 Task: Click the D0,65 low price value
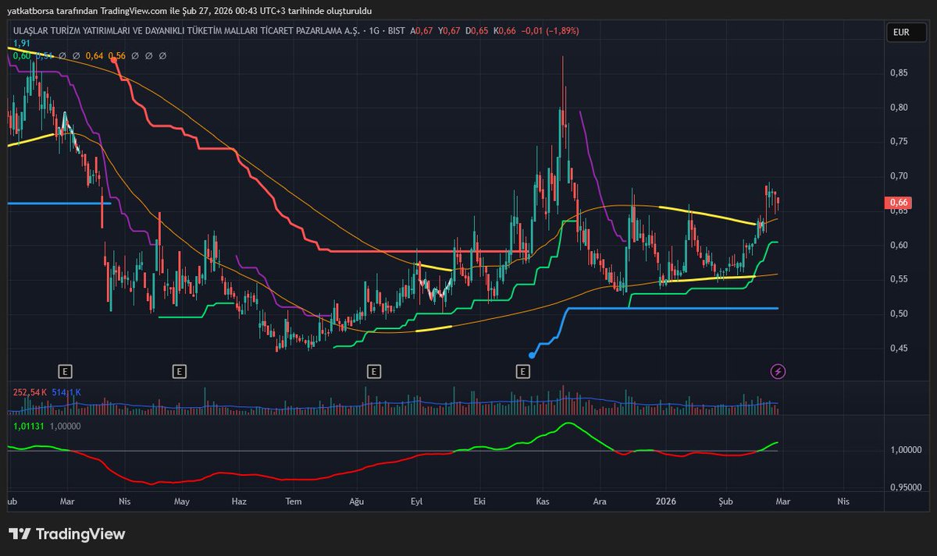pos(478,31)
